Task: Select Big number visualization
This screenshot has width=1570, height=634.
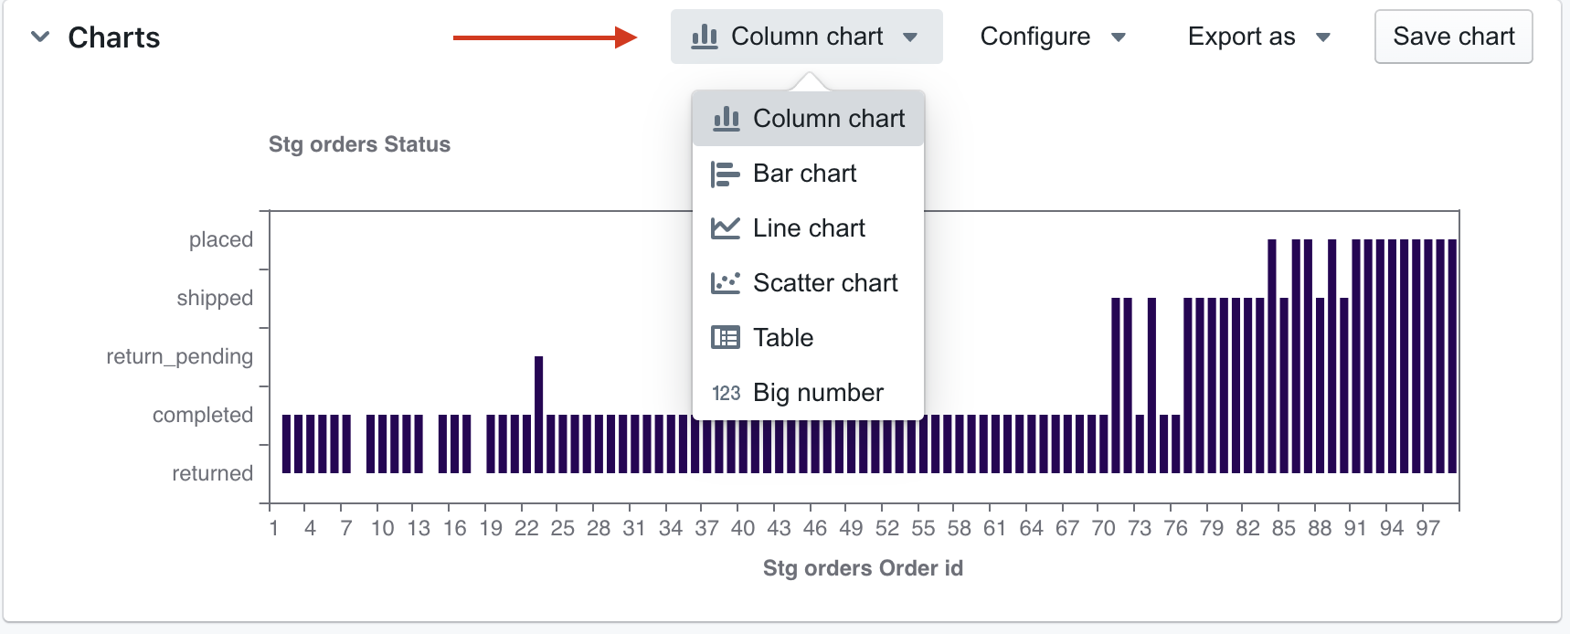Action: click(x=818, y=393)
